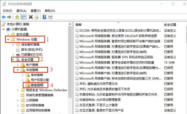
Task: Click the policy list vertical scrollbar thumb
Action: pyautogui.click(x=186, y=35)
